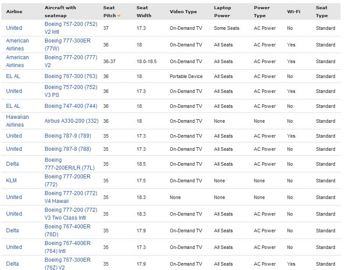Sort by Wi-Fi column header

tap(294, 12)
